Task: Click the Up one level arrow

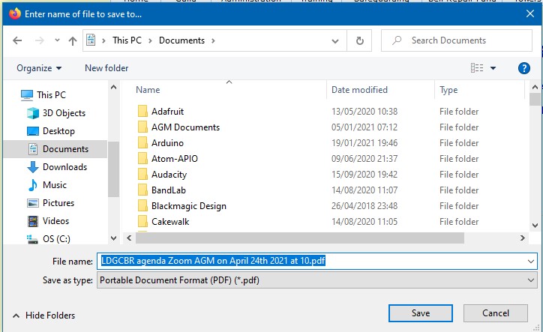Action: pyautogui.click(x=73, y=40)
